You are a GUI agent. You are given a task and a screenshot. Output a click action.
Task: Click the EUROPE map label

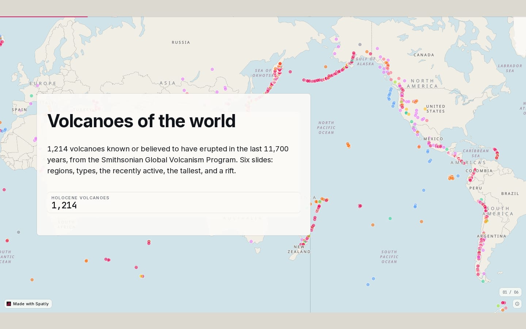43,84
